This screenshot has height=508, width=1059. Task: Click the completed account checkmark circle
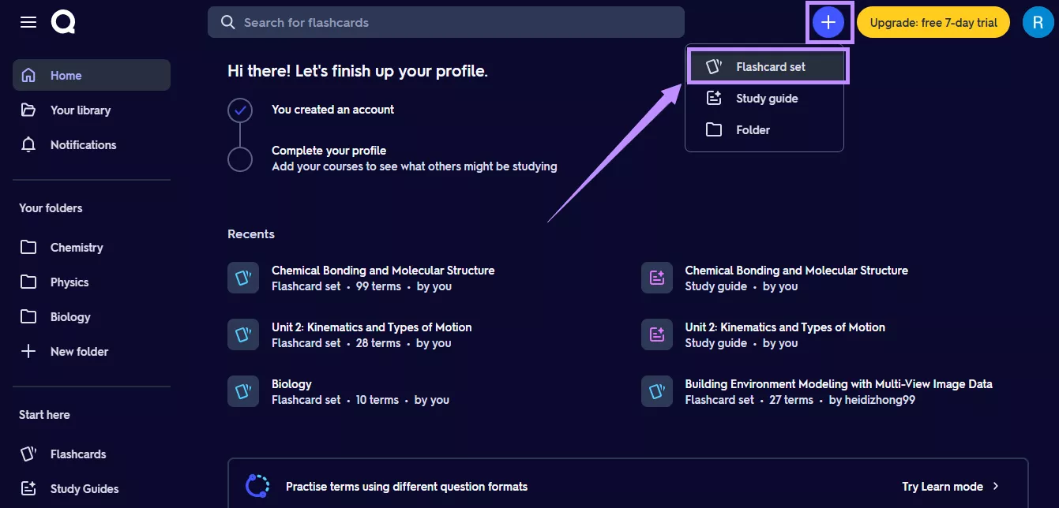[x=240, y=110]
